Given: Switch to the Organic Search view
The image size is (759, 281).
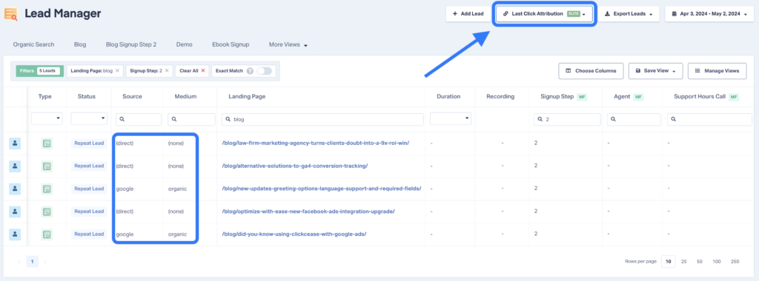Looking at the screenshot, I should tap(34, 44).
